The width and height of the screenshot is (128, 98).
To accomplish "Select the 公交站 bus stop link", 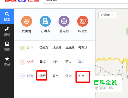I will (x=44, y=47).
